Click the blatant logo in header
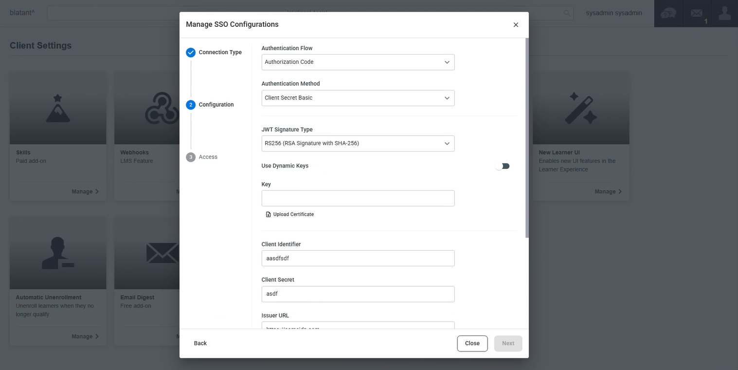The height and width of the screenshot is (370, 738). coord(22,13)
